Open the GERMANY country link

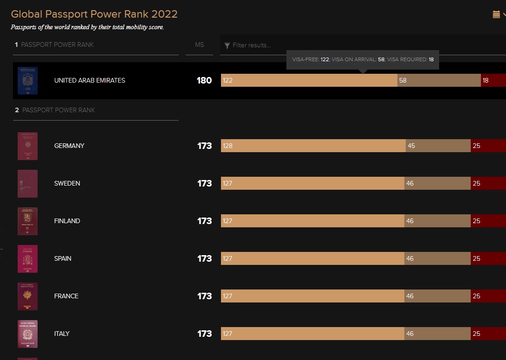point(69,146)
